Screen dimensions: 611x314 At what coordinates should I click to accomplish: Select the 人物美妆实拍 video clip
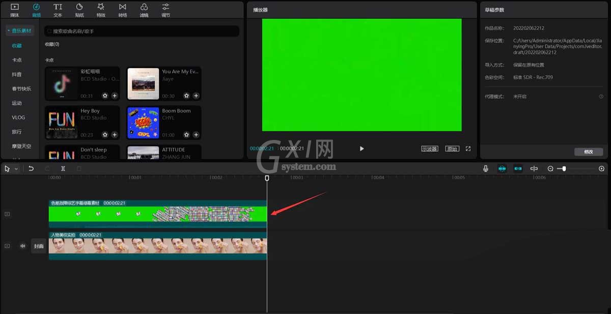point(158,246)
